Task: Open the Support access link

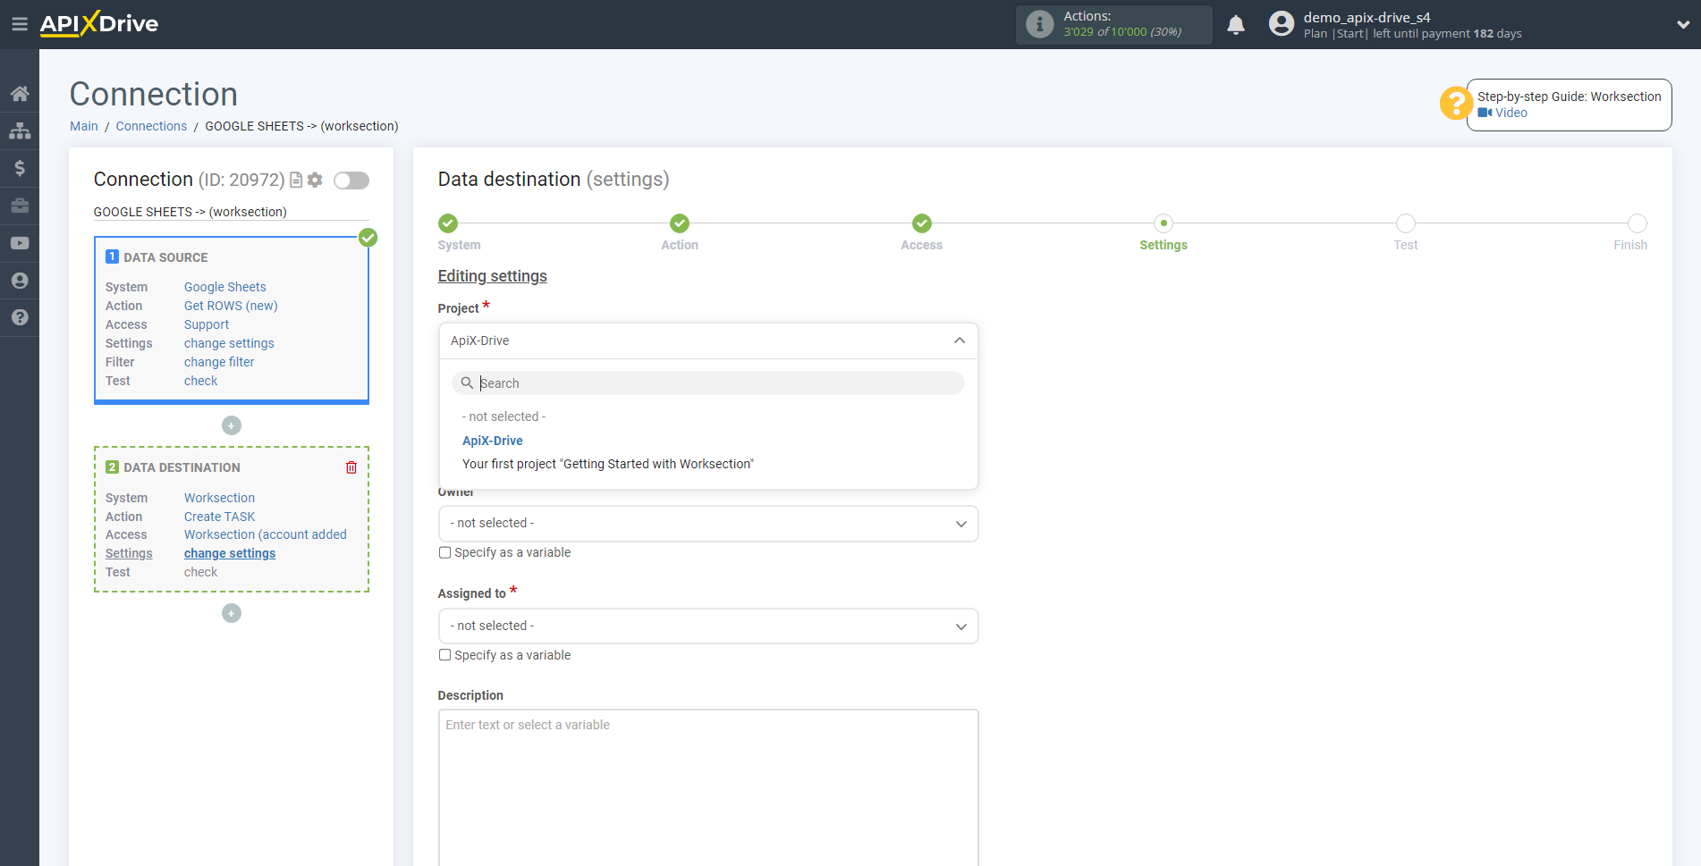Action: [x=207, y=324]
